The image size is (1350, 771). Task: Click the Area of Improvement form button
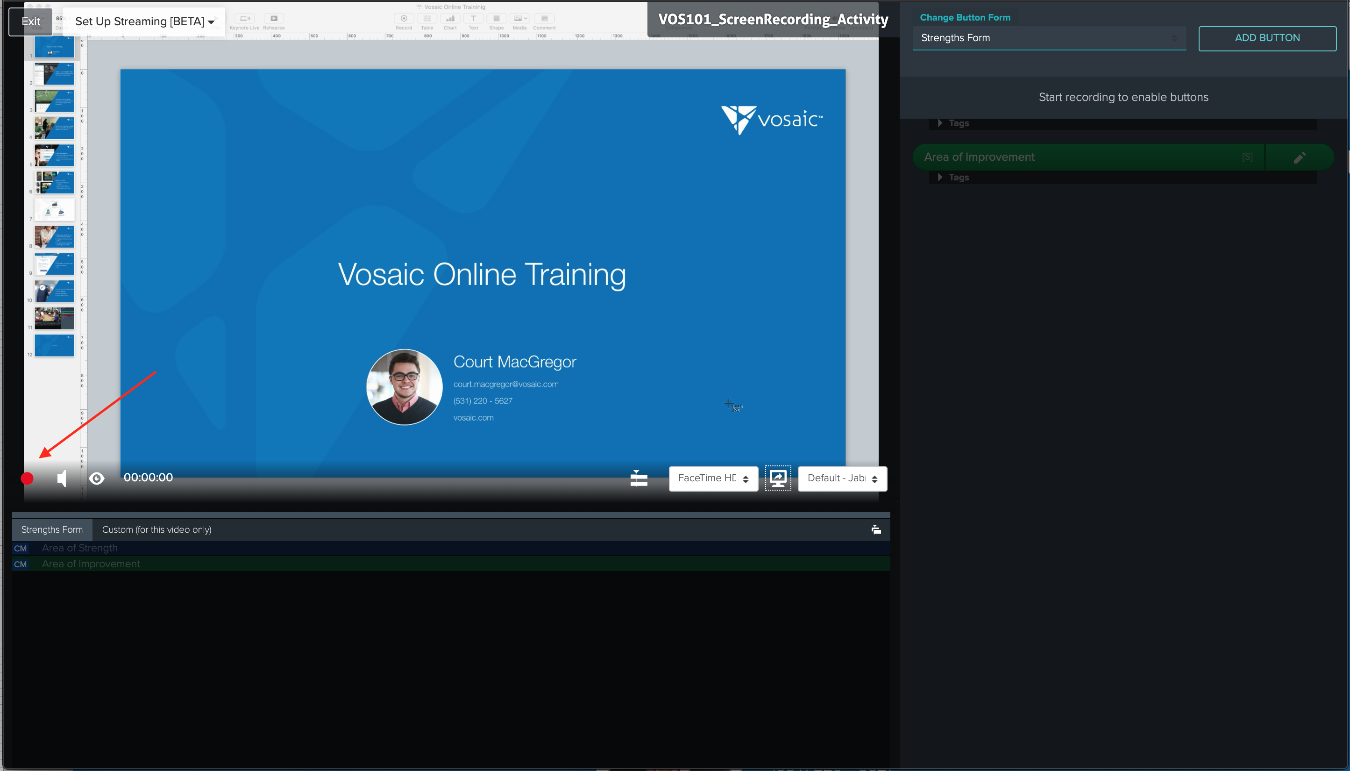[x=1088, y=157]
